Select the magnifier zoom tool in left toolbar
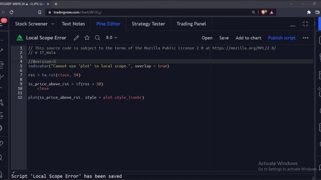321x180 pixels. [x=1, y=157]
